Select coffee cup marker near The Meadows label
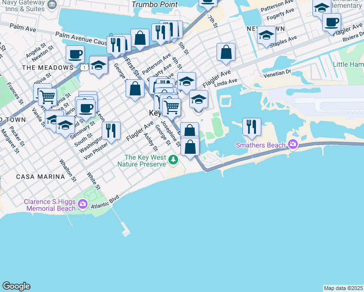Screen dimensions: 364x292 75,55
